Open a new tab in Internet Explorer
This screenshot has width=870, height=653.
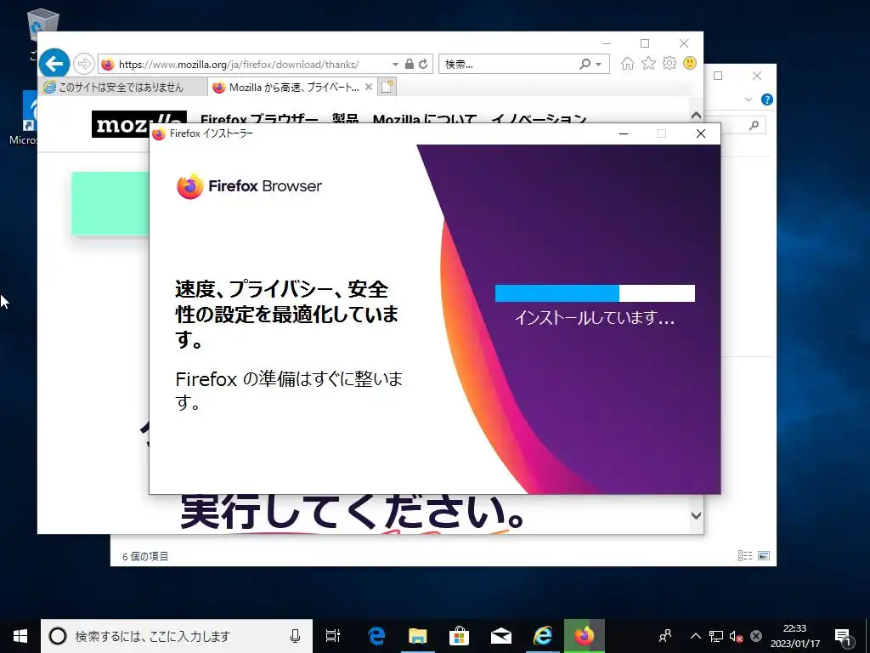[x=387, y=88]
